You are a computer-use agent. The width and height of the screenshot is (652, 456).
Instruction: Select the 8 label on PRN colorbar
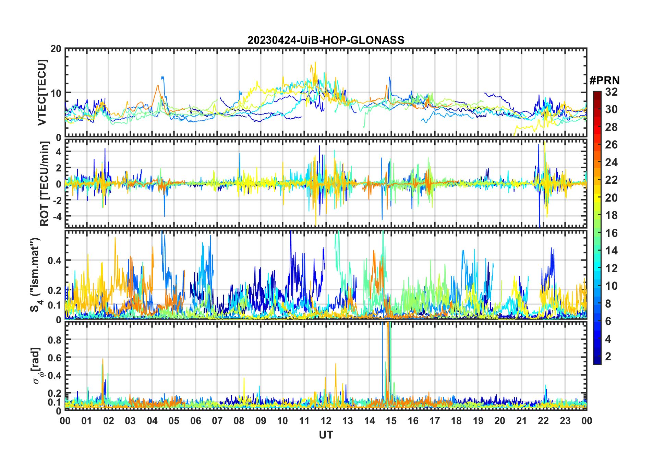608,304
